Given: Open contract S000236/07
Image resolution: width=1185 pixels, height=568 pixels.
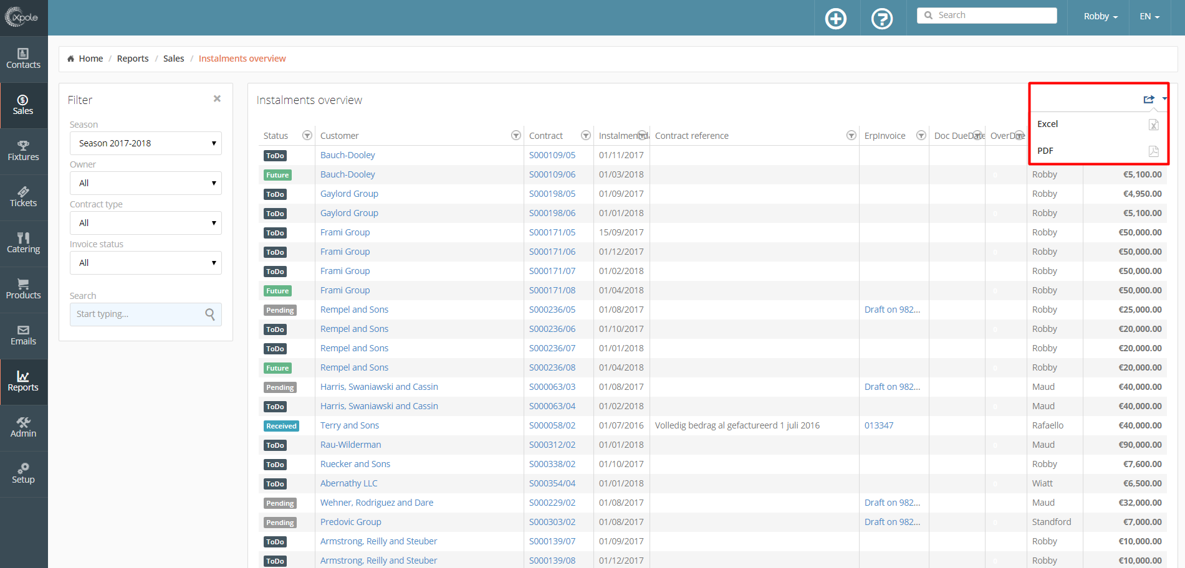Looking at the screenshot, I should (x=552, y=348).
